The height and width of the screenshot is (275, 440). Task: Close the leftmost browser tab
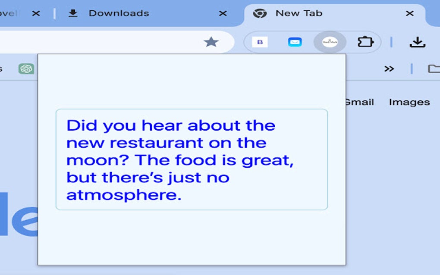pos(36,13)
